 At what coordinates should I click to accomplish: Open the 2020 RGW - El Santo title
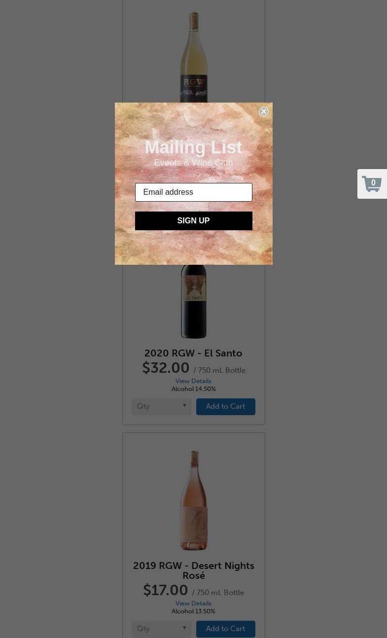193,353
